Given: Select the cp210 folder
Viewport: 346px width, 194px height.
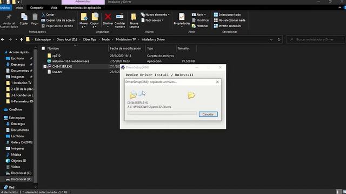Looking at the screenshot, I should [56, 56].
